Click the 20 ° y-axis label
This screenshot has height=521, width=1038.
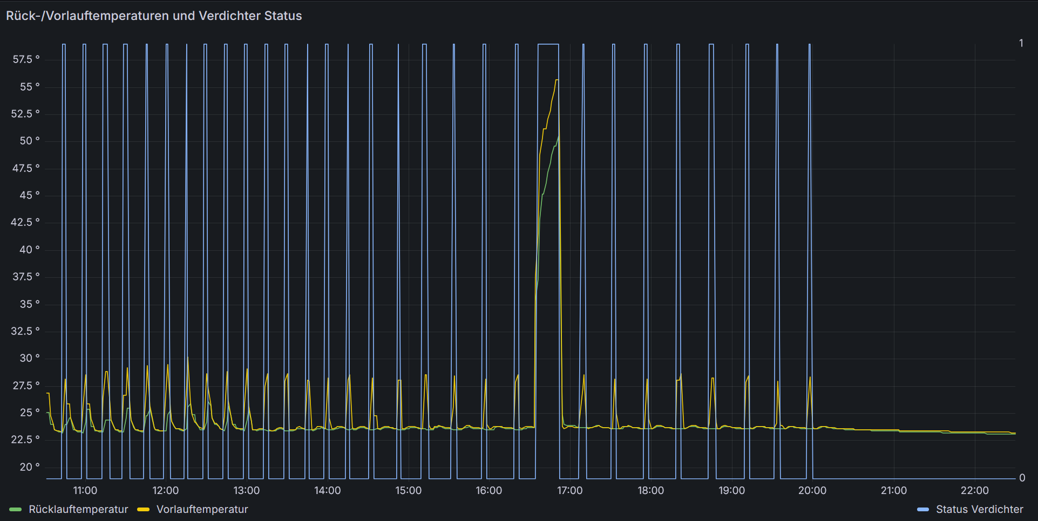pyautogui.click(x=30, y=467)
